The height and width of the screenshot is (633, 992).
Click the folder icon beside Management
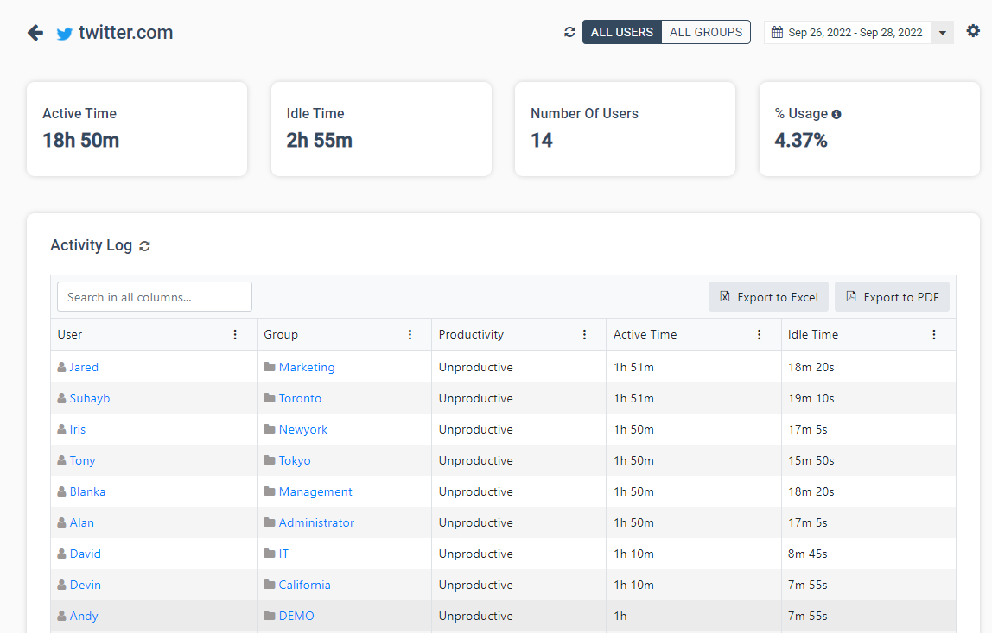[x=270, y=491]
